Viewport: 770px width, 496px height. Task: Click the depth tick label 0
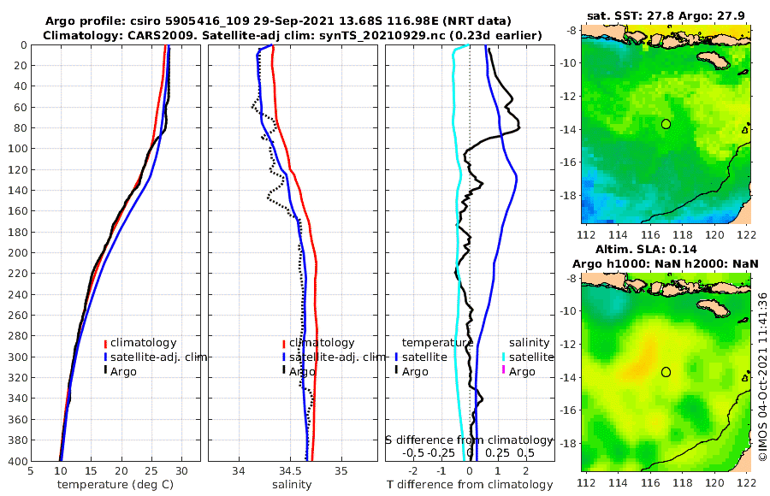pos(24,45)
